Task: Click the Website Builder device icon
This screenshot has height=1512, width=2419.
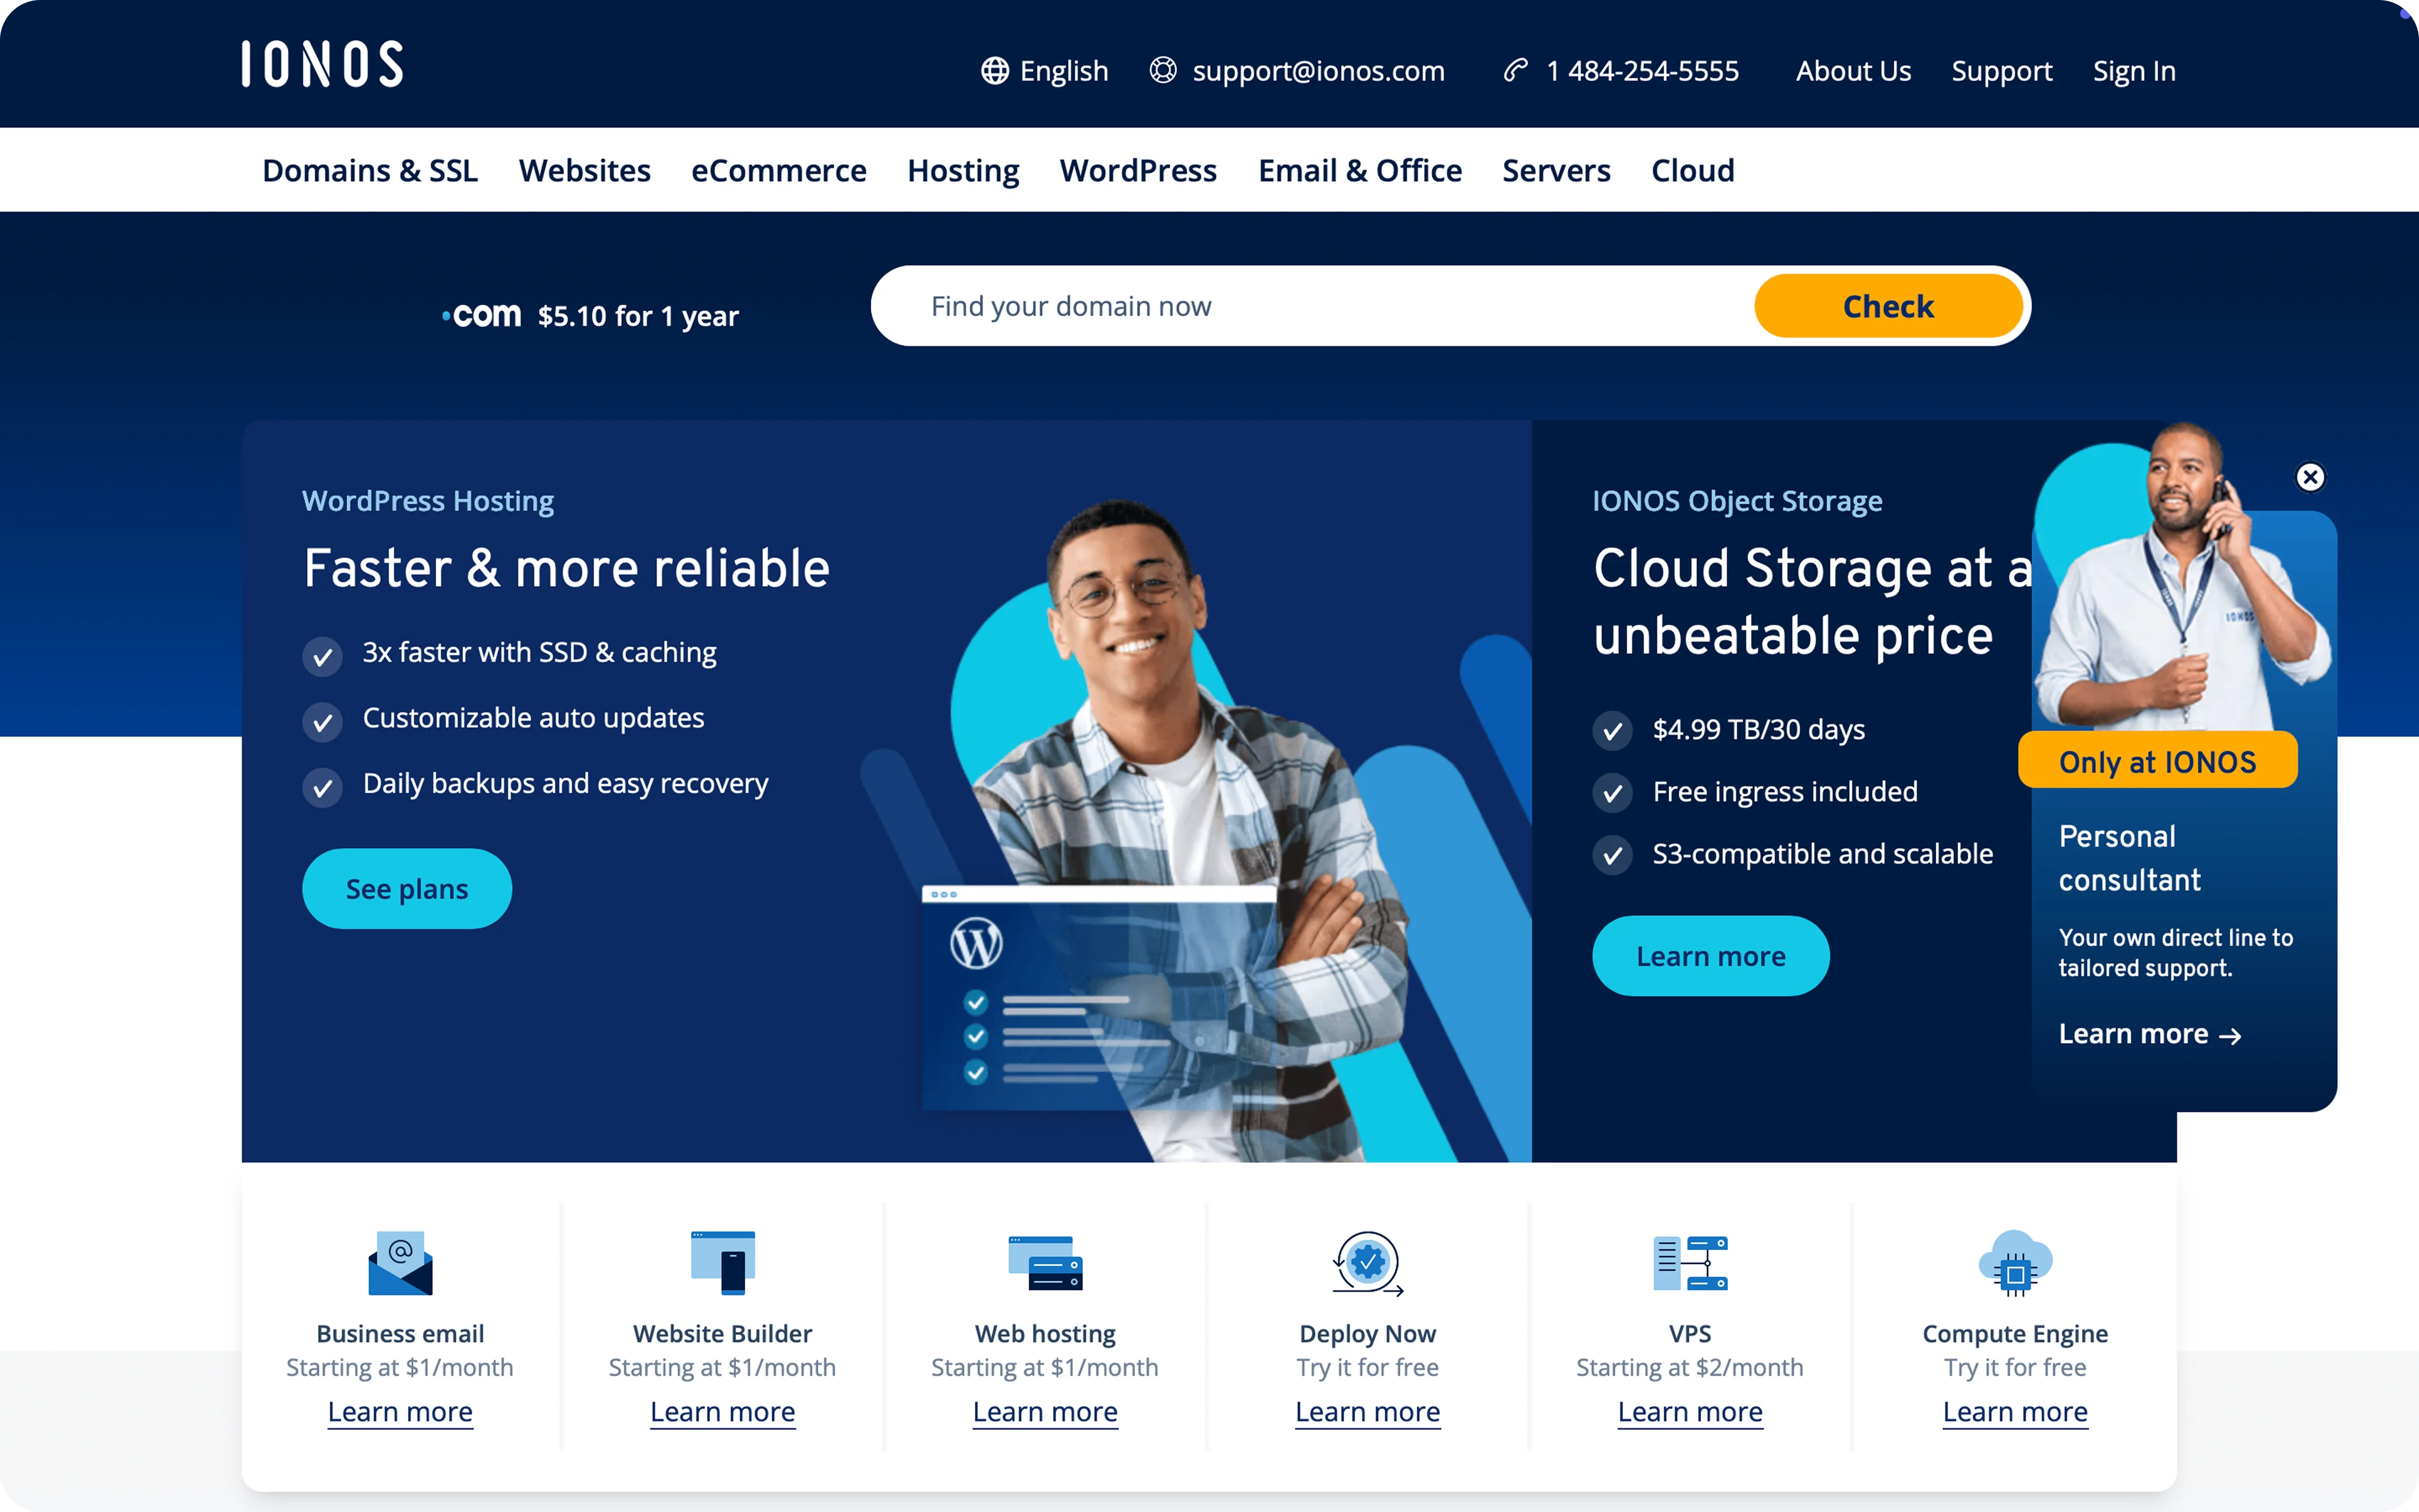Action: coord(723,1262)
